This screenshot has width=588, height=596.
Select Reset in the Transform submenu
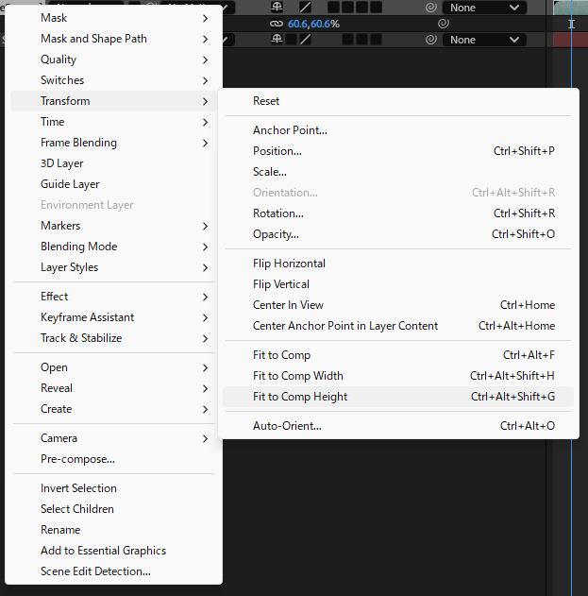point(398,101)
